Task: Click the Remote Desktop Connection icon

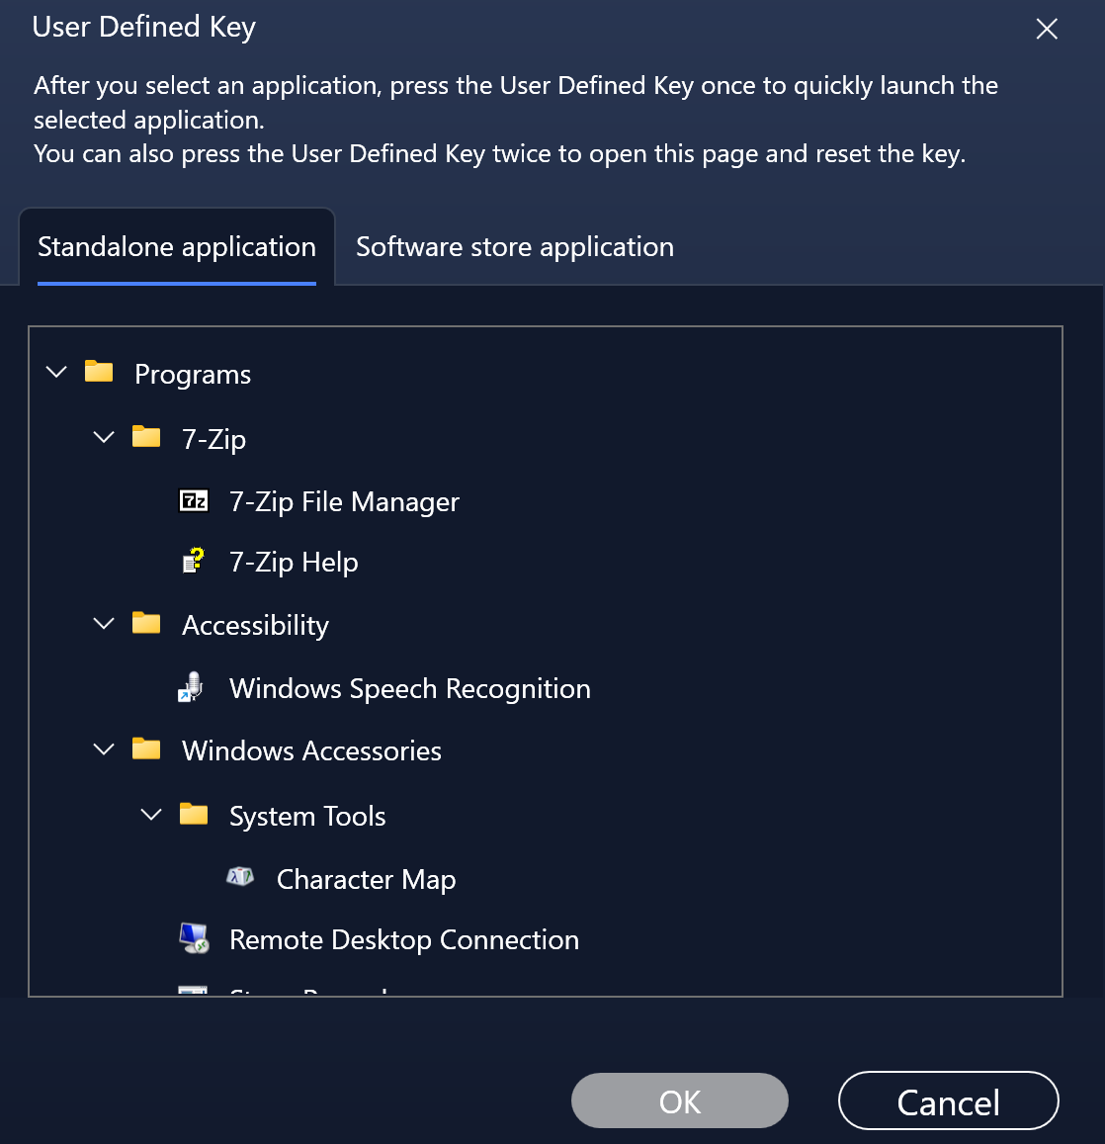Action: (x=194, y=938)
